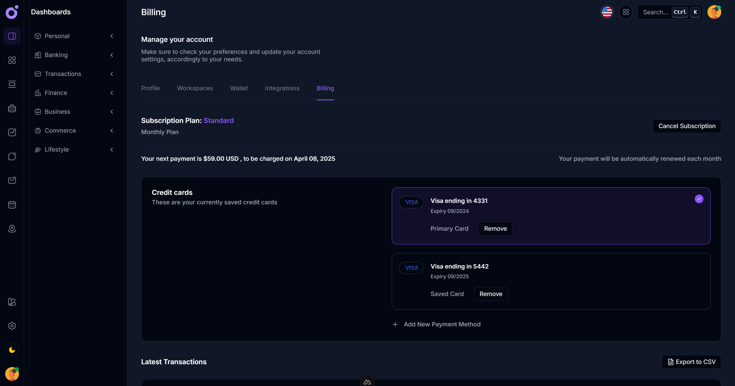Image resolution: width=735 pixels, height=386 pixels.
Task: Expand the Transactions section in the sidebar
Action: 112,74
